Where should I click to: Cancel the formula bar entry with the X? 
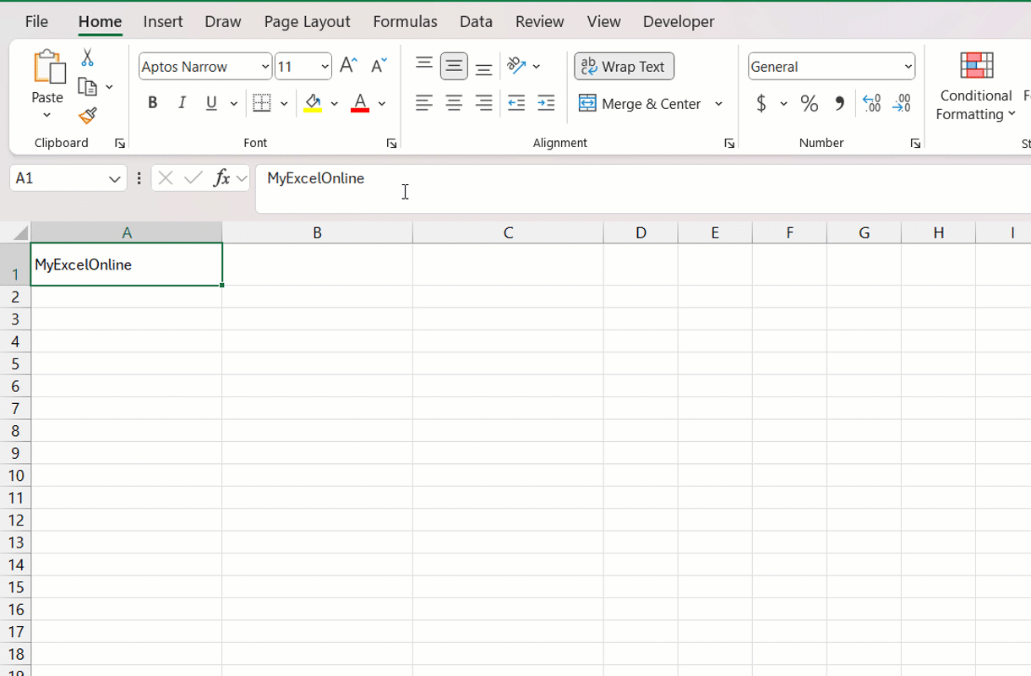click(166, 178)
